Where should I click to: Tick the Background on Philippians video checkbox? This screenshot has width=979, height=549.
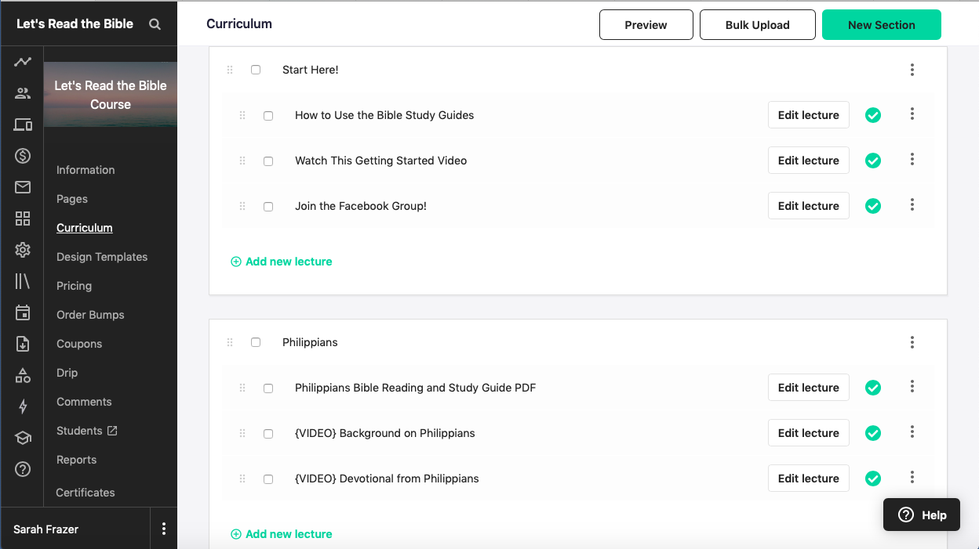[268, 434]
